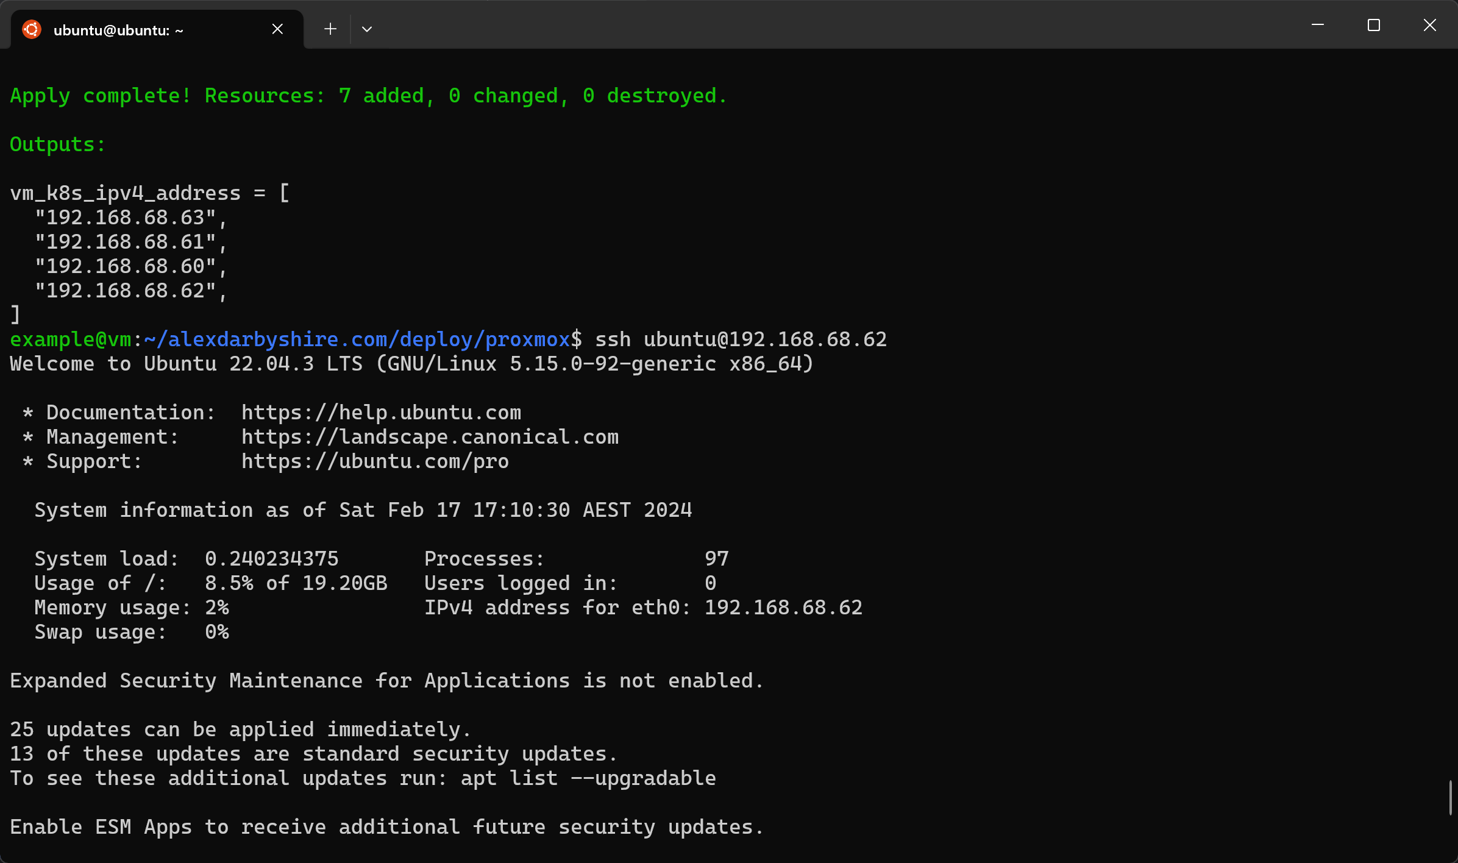
Task: Click the Users logged in value 0
Action: [711, 583]
